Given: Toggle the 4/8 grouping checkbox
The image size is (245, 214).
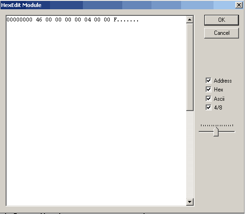Looking at the screenshot, I should [x=208, y=108].
